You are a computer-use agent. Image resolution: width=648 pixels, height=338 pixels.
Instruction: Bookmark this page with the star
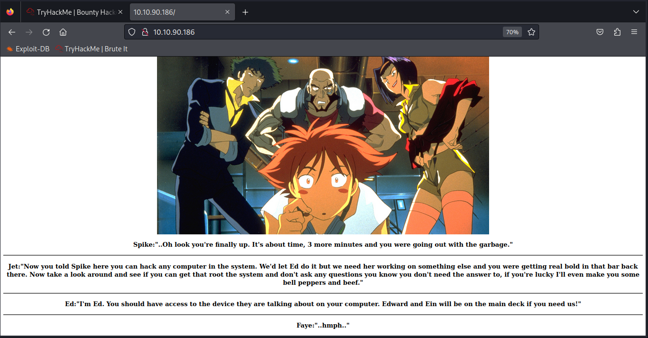[x=531, y=32]
